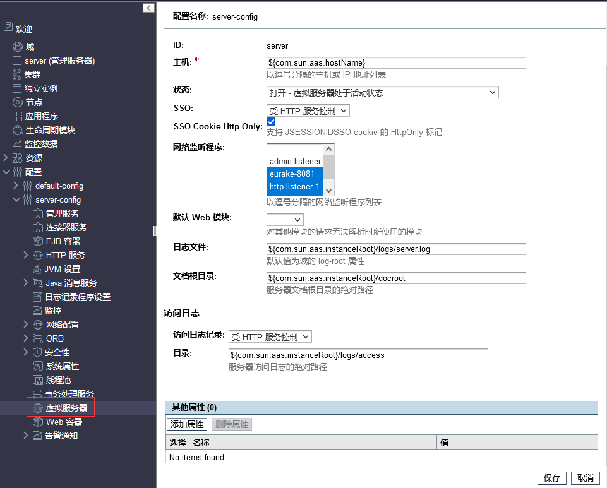Click the Java 消息服务 envelope icon
Viewport: 607px width, 488px height.
[37, 283]
